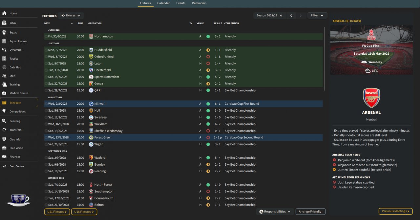Toggle the circle marker on Reading fixture row
Screen dimensions: 420x220
pyautogui.click(x=46, y=171)
